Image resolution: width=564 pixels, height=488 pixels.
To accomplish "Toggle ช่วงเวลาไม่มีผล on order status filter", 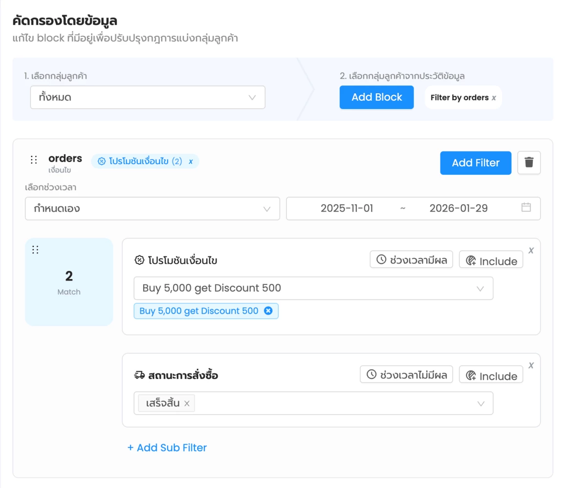I will pos(406,375).
